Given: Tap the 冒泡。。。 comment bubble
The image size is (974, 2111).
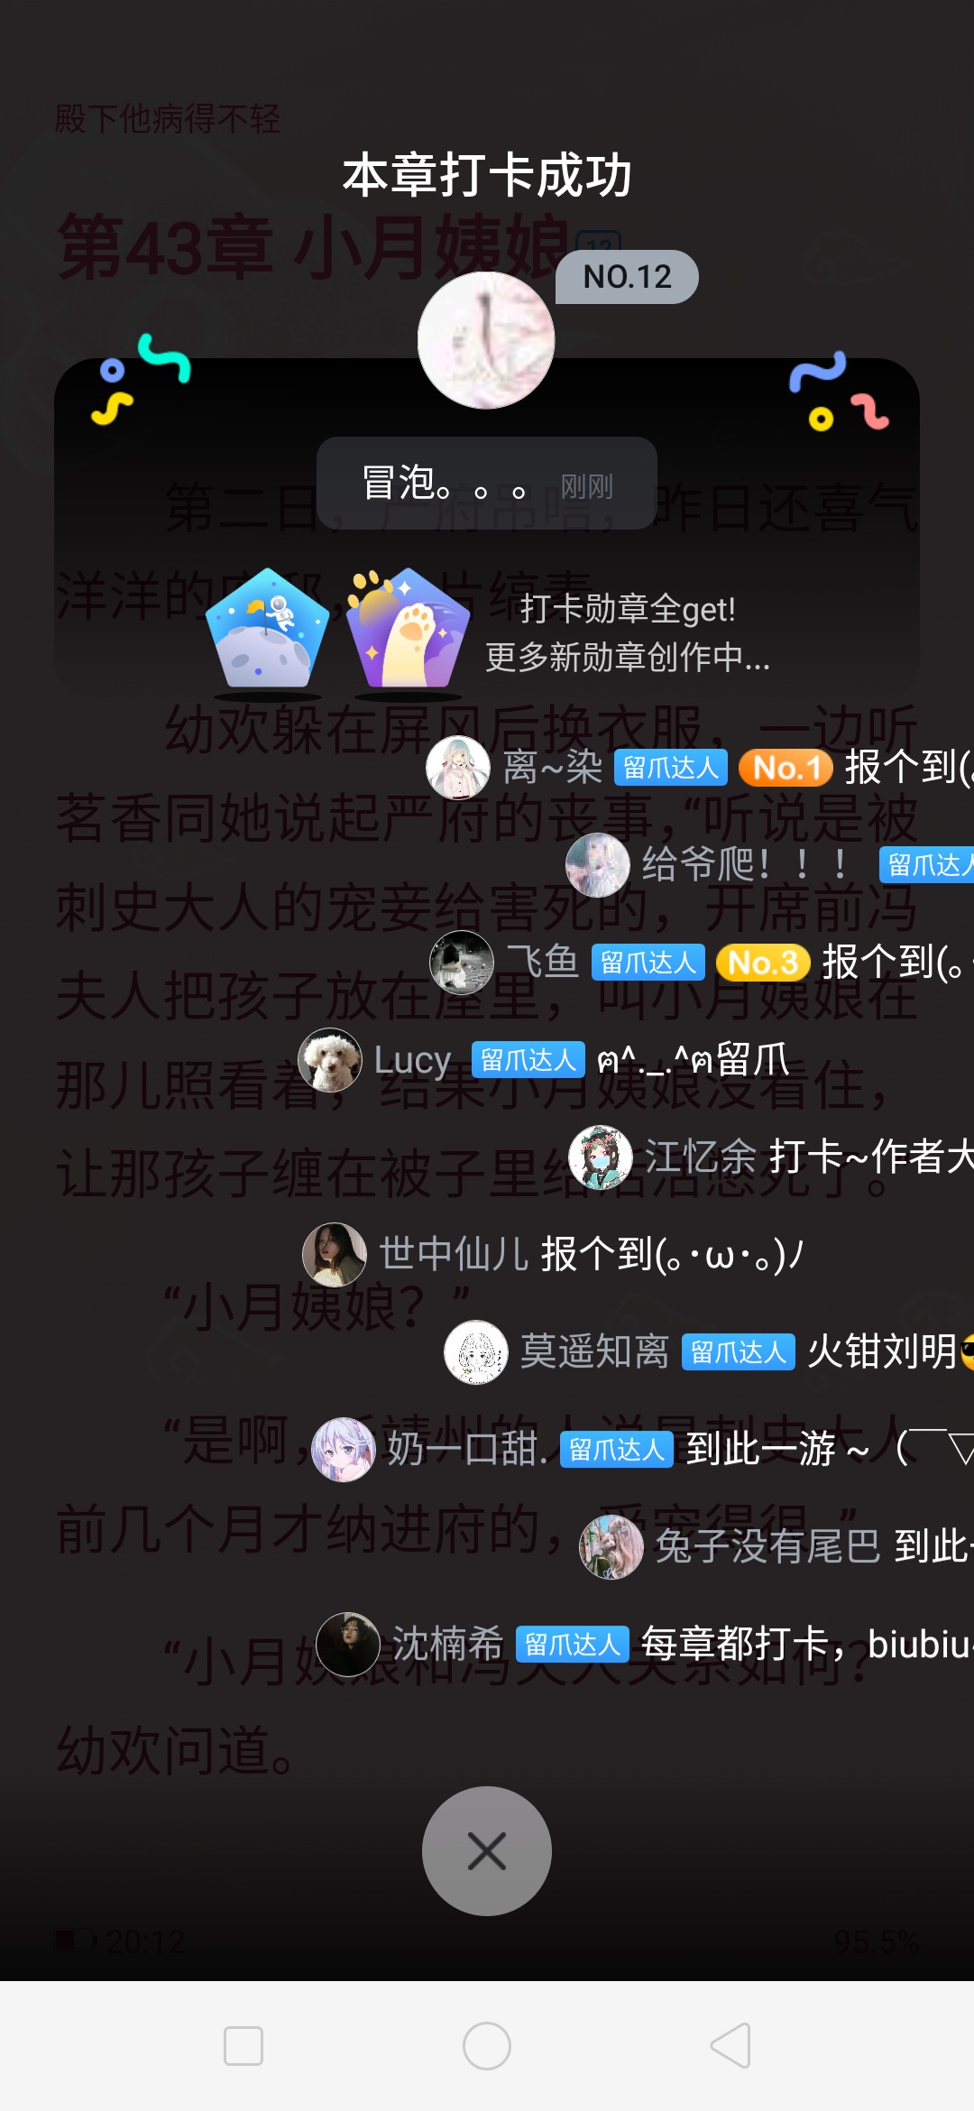Looking at the screenshot, I should coord(487,484).
